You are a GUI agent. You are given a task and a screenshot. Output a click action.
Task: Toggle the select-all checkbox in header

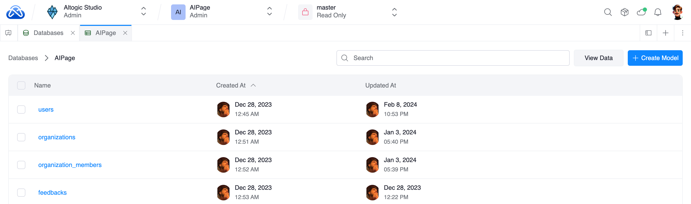(21, 85)
